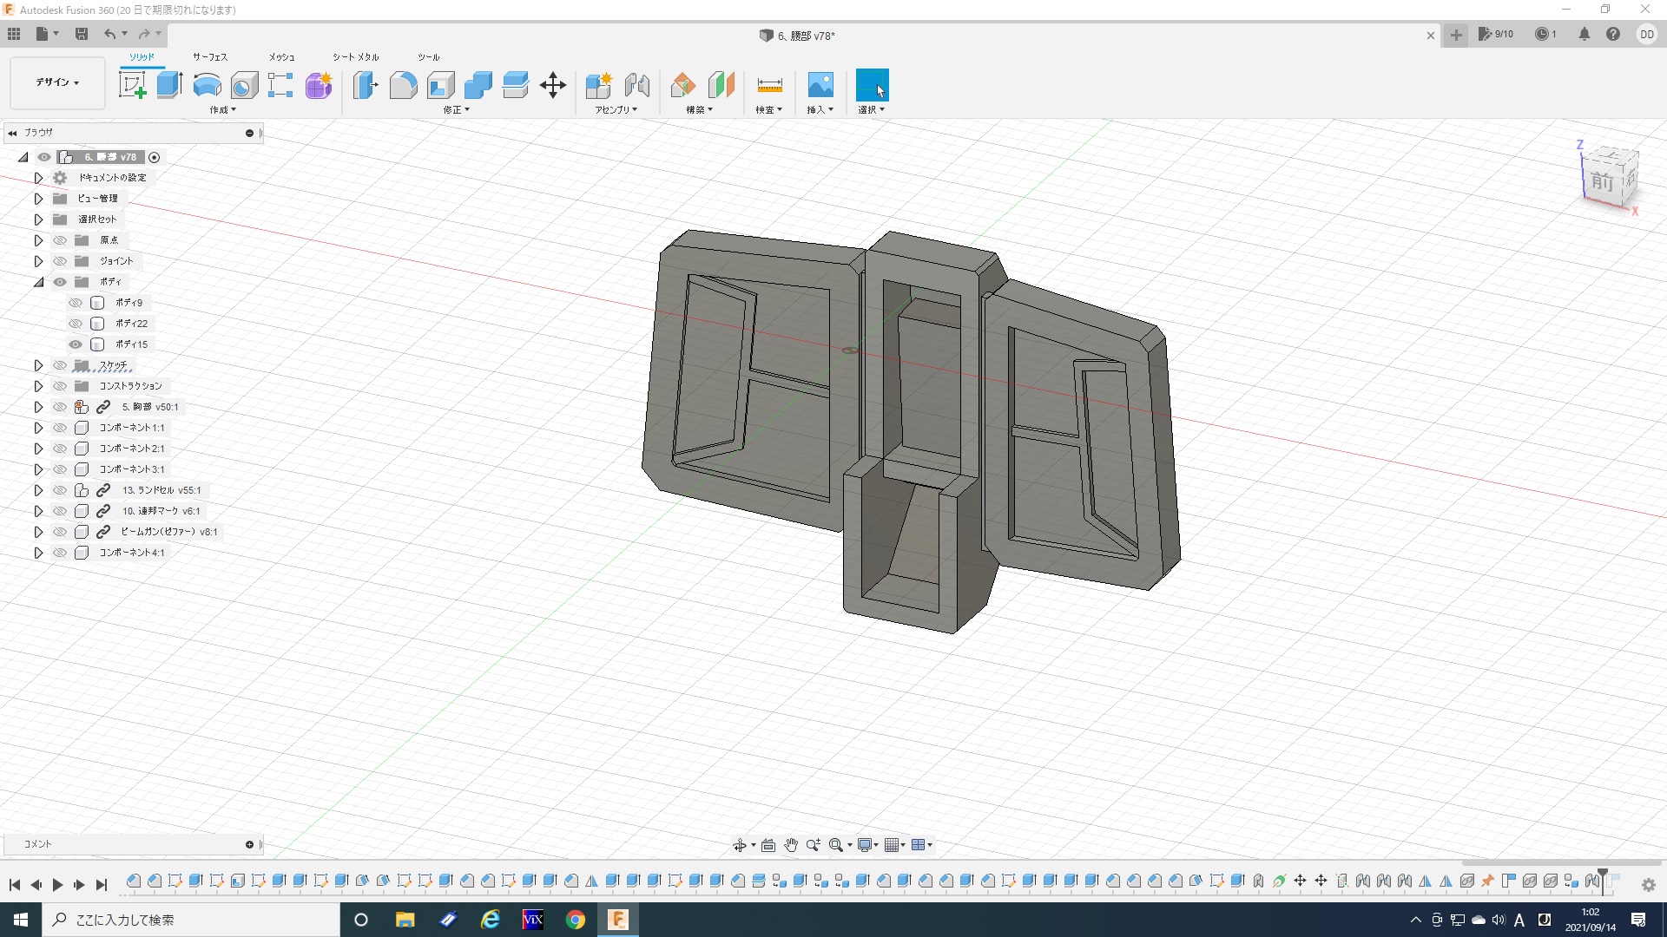This screenshot has height=937, width=1667.
Task: Open the シートメタル tab
Action: [355, 57]
